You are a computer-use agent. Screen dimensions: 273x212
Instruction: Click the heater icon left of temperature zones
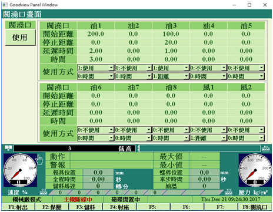coord(44,193)
